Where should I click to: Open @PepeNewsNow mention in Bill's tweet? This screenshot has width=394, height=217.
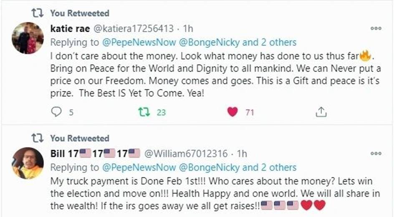tap(139, 167)
